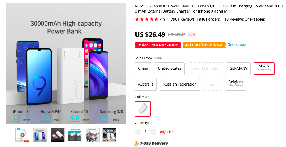Expand the 4.9 rating breakdown arrow
The height and width of the screenshot is (147, 286).
tap(168, 20)
